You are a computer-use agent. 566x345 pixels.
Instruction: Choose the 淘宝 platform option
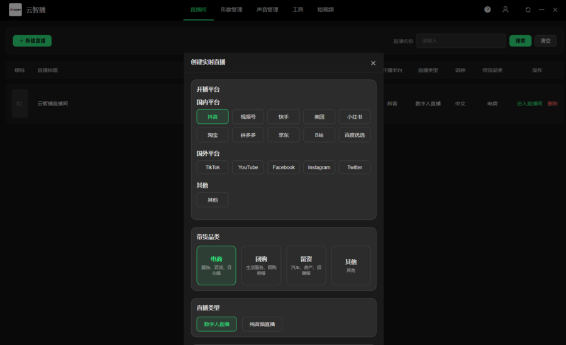(213, 135)
